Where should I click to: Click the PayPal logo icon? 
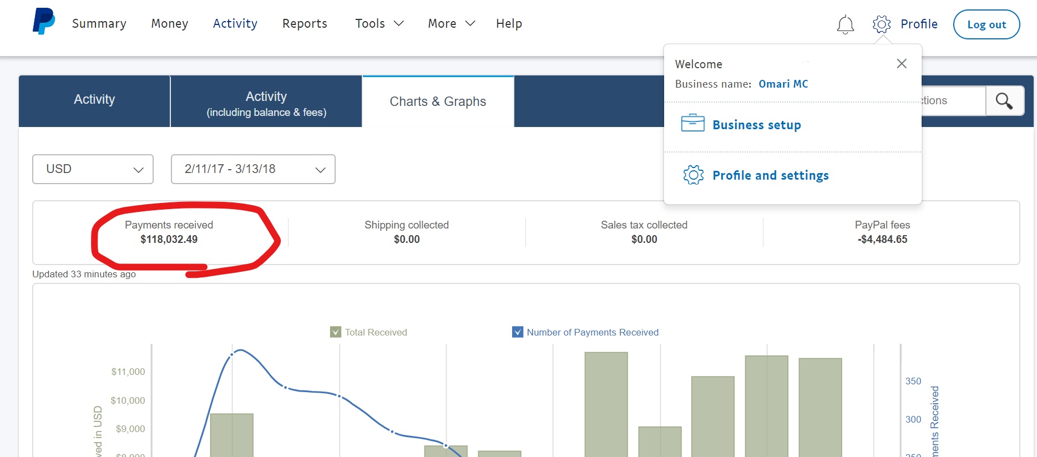44,22
